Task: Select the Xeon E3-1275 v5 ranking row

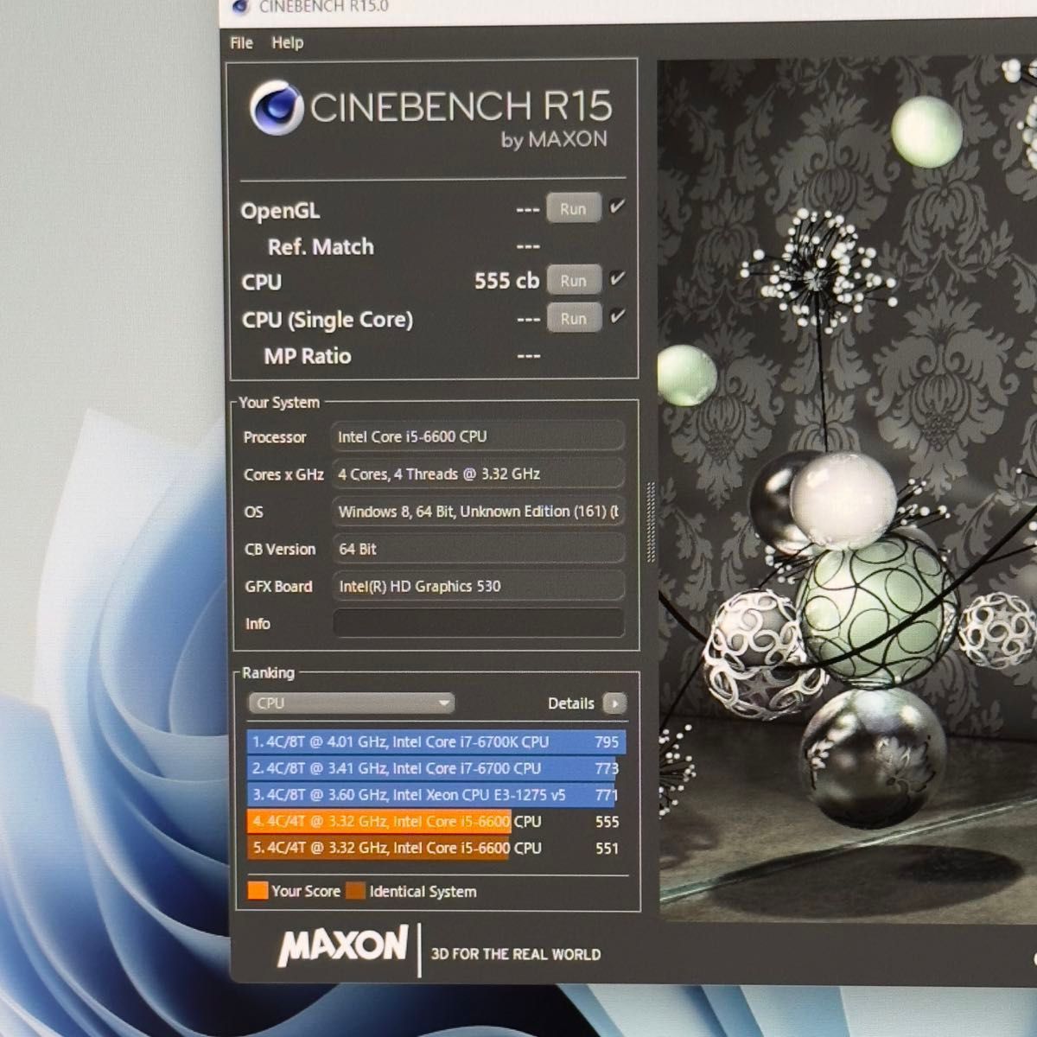Action: point(435,795)
